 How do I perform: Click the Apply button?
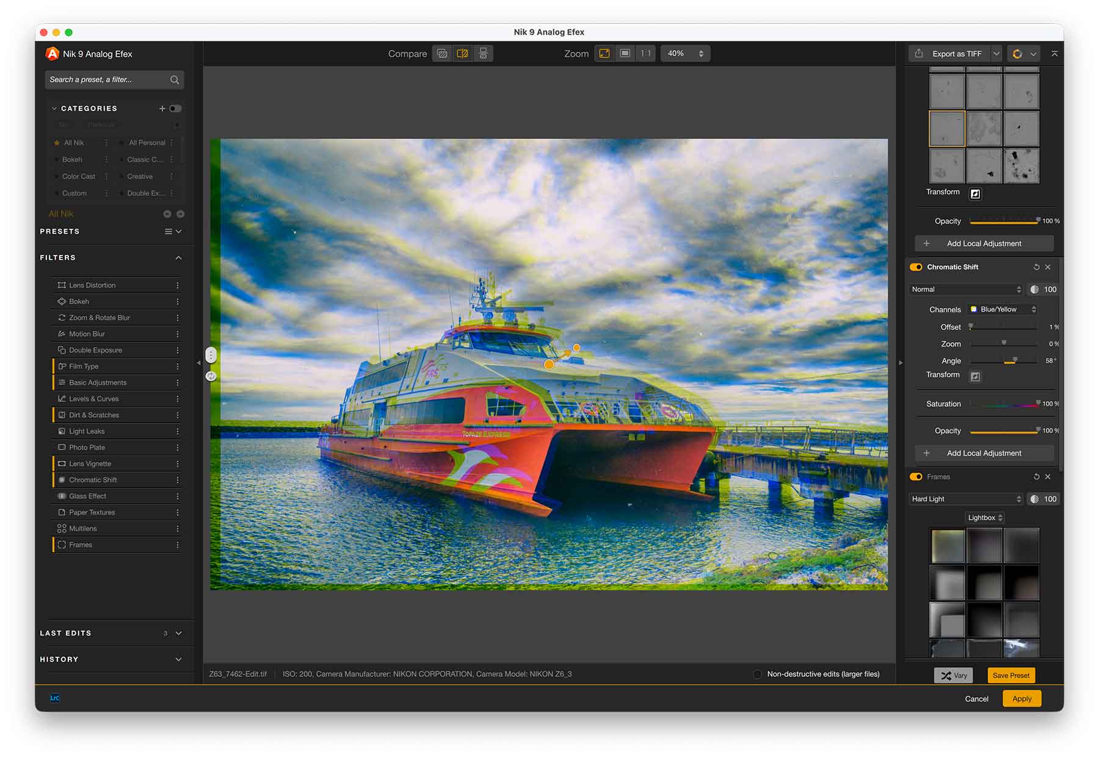click(x=1021, y=699)
